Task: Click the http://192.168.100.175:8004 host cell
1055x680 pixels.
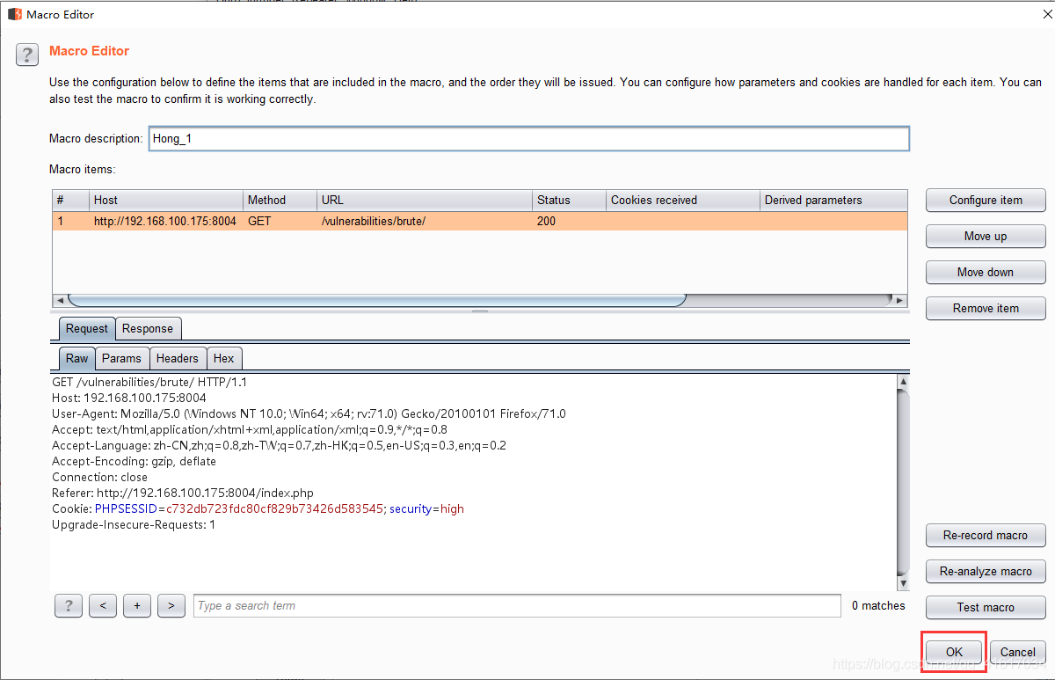Action: point(166,221)
